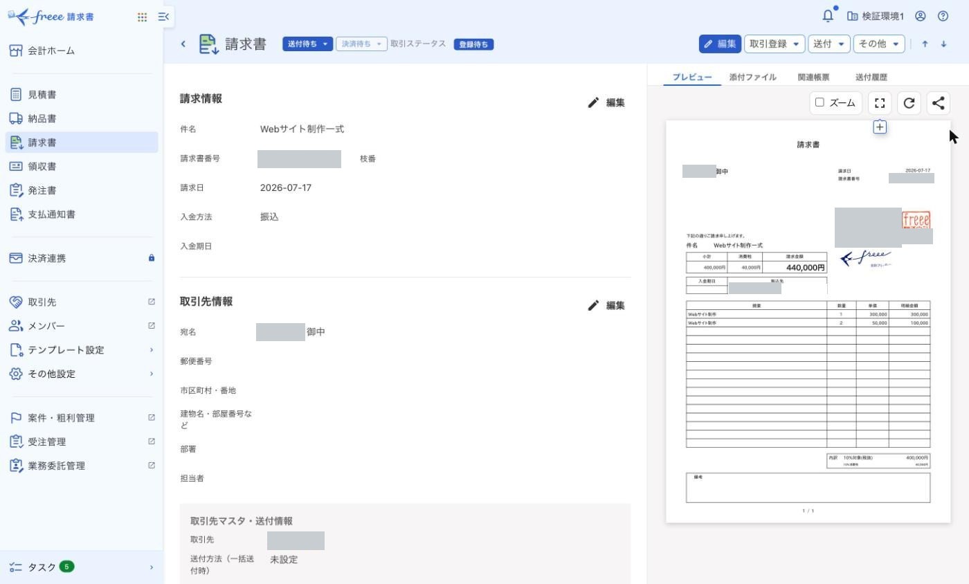
Task: Click the blue 編集 button
Action: pyautogui.click(x=720, y=44)
